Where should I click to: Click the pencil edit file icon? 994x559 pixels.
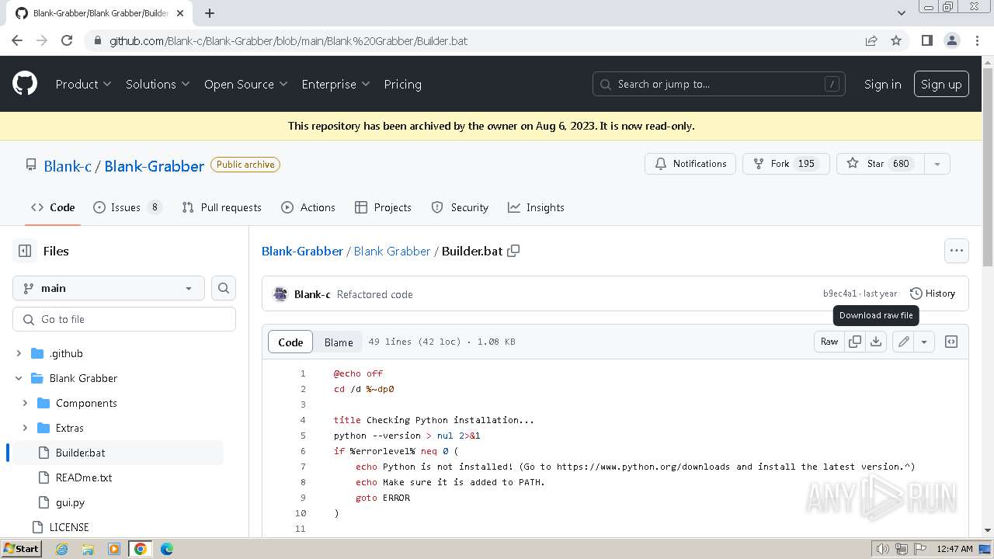click(x=903, y=342)
